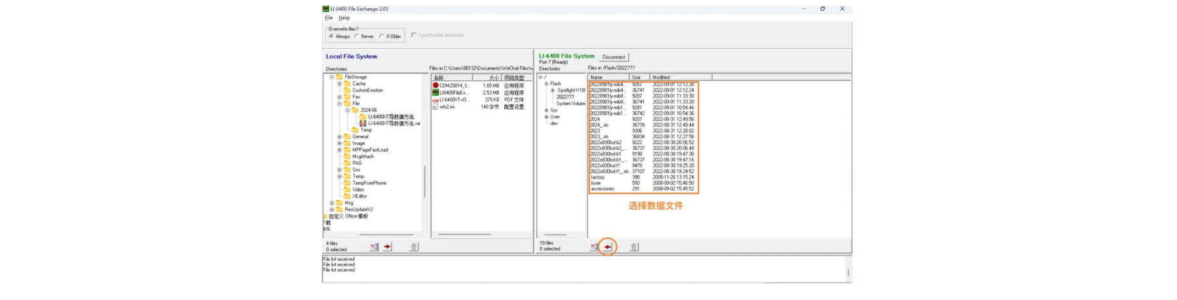Viewport: 1177px width, 300px height.
Task: Click the LI-6400 panel delete trash icon
Action: tap(634, 247)
